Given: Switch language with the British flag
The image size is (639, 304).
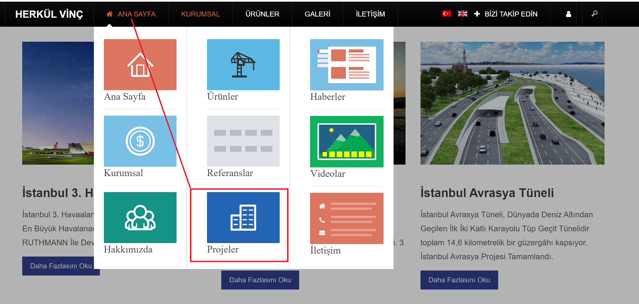Looking at the screenshot, I should (x=463, y=14).
